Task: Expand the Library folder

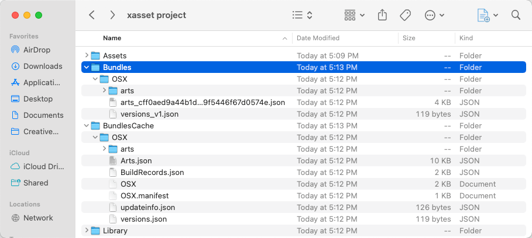Action: tap(87, 230)
